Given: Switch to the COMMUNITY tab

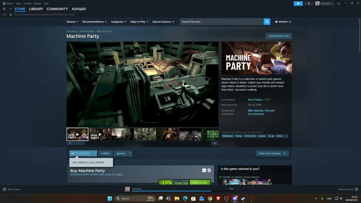Looking at the screenshot, I should click(57, 9).
